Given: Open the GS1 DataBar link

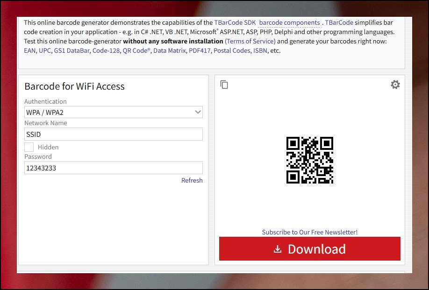Looking at the screenshot, I should pyautogui.click(x=71, y=50).
